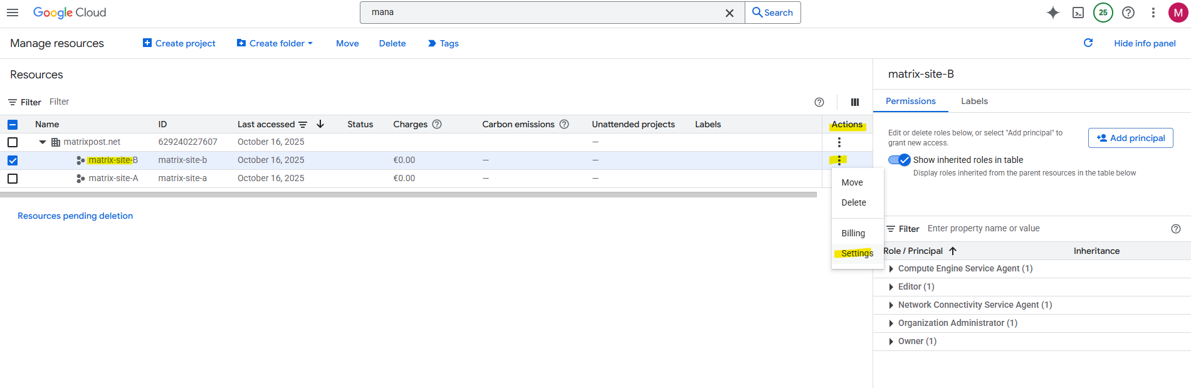
Task: Expand the Editor role row
Action: coord(891,287)
